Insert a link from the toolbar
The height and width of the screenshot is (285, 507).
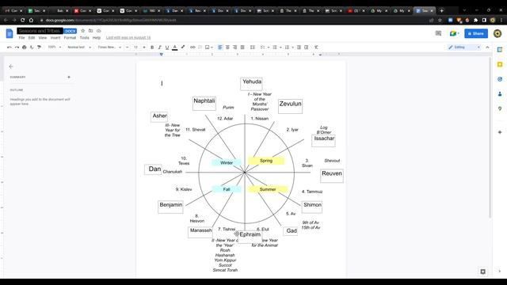pos(193,47)
